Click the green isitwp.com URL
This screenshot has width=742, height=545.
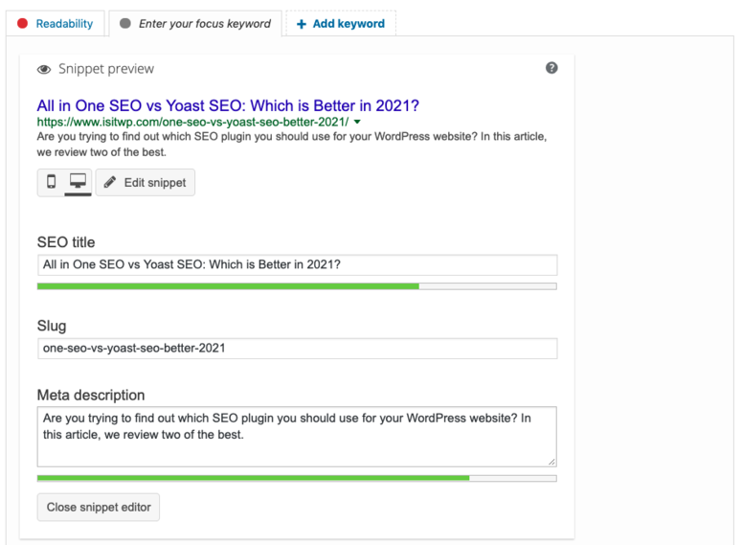(192, 122)
